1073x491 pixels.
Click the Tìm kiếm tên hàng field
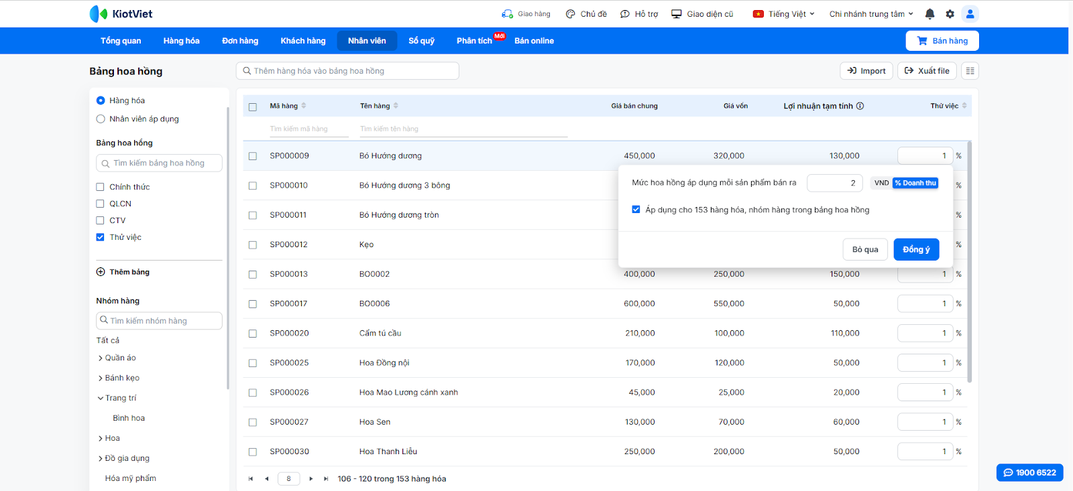click(x=463, y=129)
